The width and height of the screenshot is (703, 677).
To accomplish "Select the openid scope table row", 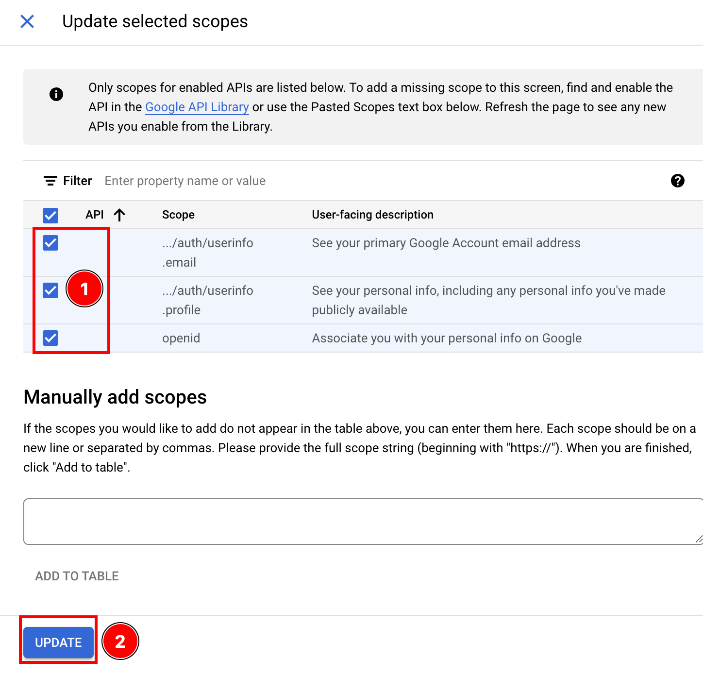I will 340,338.
